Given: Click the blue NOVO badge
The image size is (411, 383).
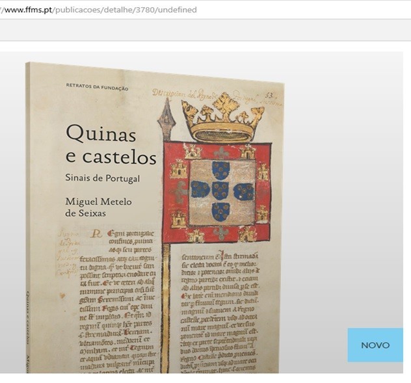Looking at the screenshot, I should click(375, 345).
